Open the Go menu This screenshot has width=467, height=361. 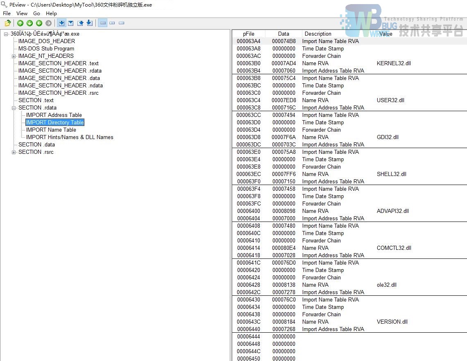[36, 14]
